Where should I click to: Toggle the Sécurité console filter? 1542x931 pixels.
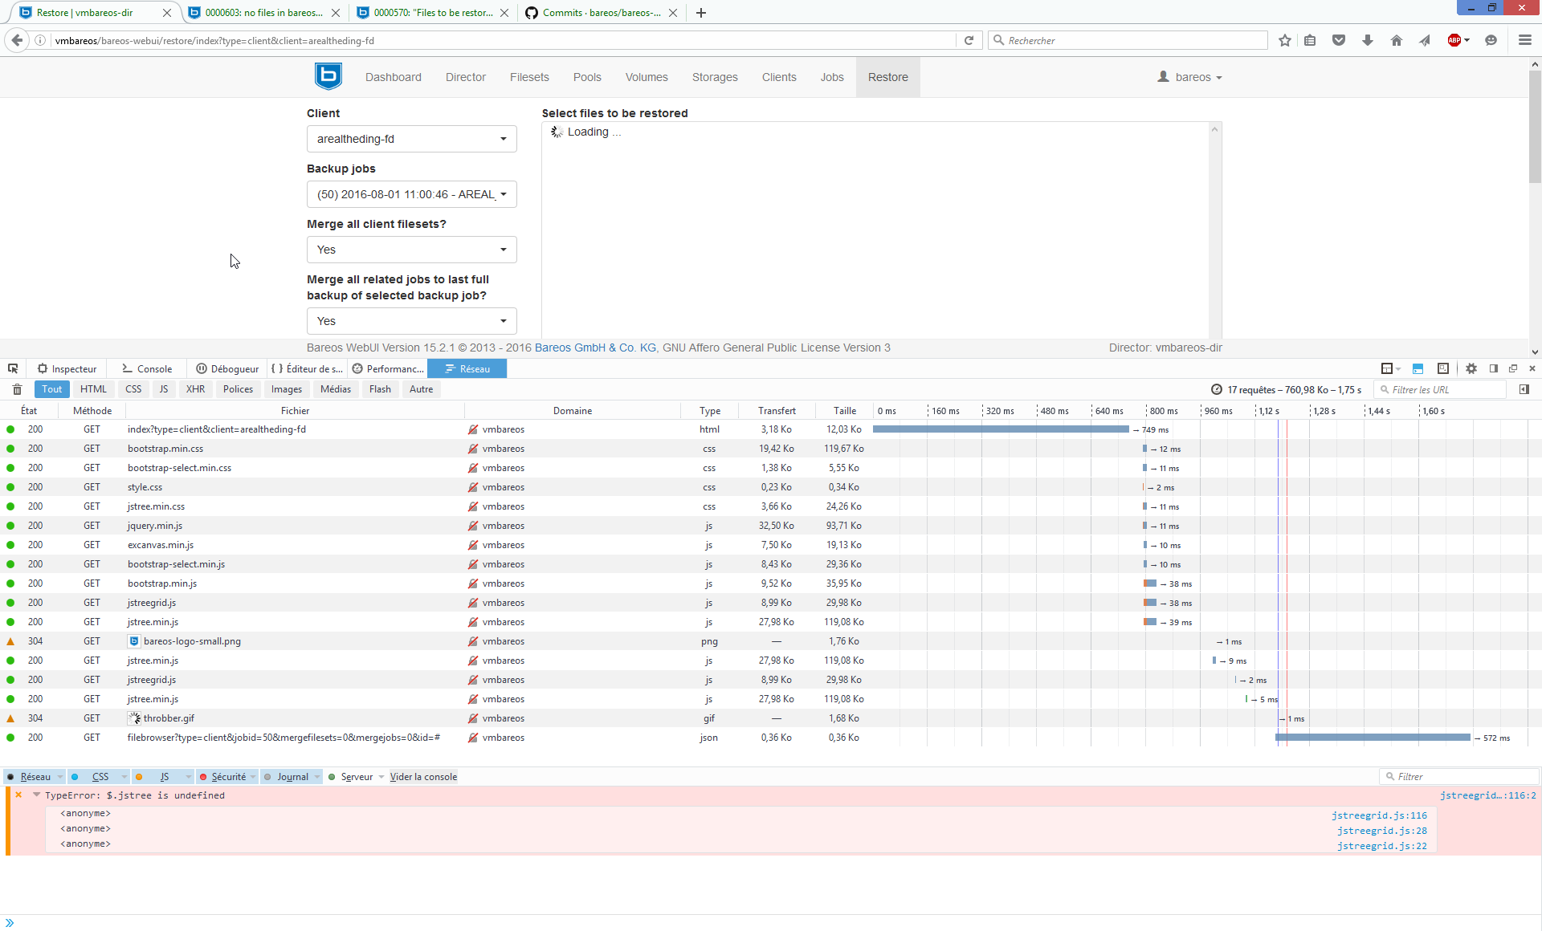(x=228, y=777)
